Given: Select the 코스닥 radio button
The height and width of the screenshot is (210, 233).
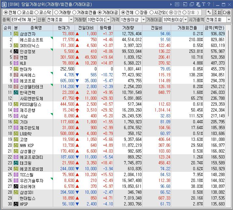Looking at the screenshot, I should point(36,13).
